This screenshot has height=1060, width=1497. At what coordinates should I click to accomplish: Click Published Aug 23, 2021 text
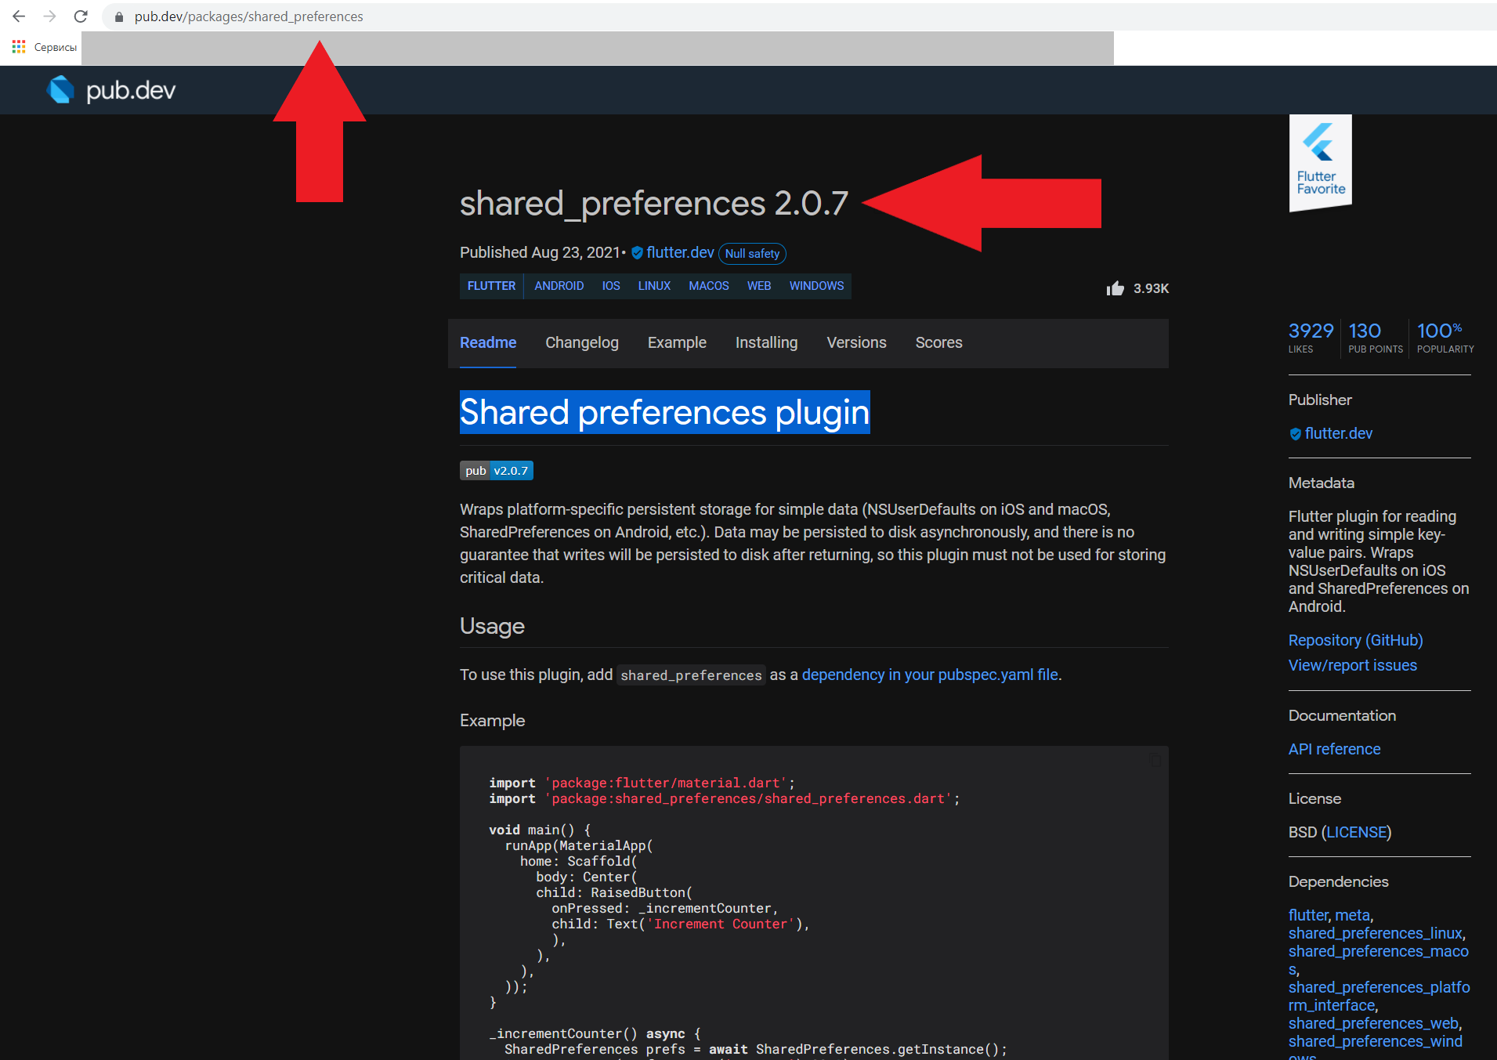pos(540,252)
